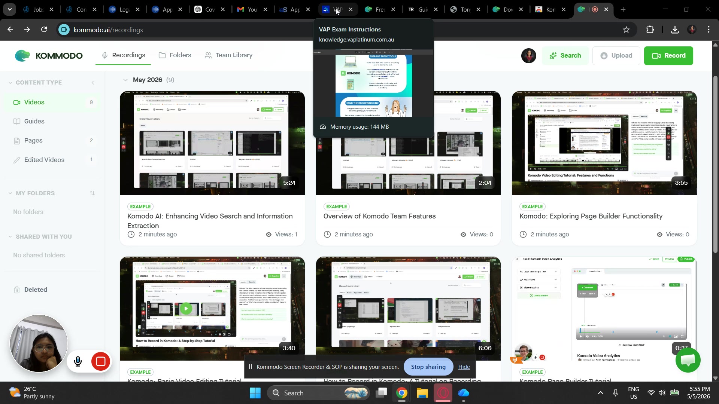
Task: Click the taskbar Search box
Action: coord(318,393)
